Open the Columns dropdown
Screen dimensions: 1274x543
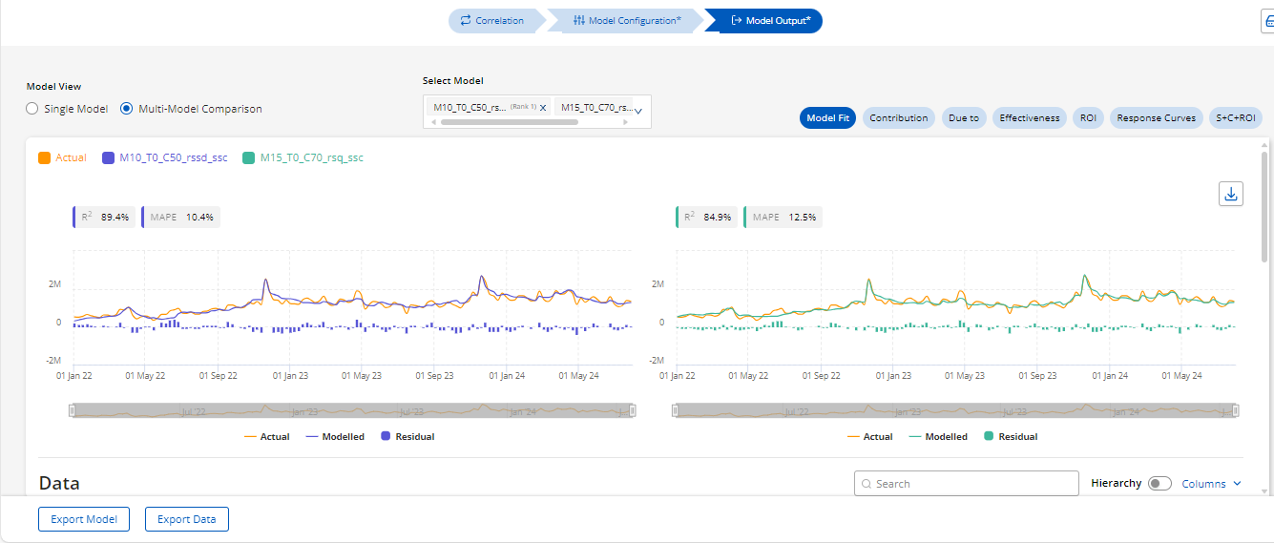coord(1211,484)
